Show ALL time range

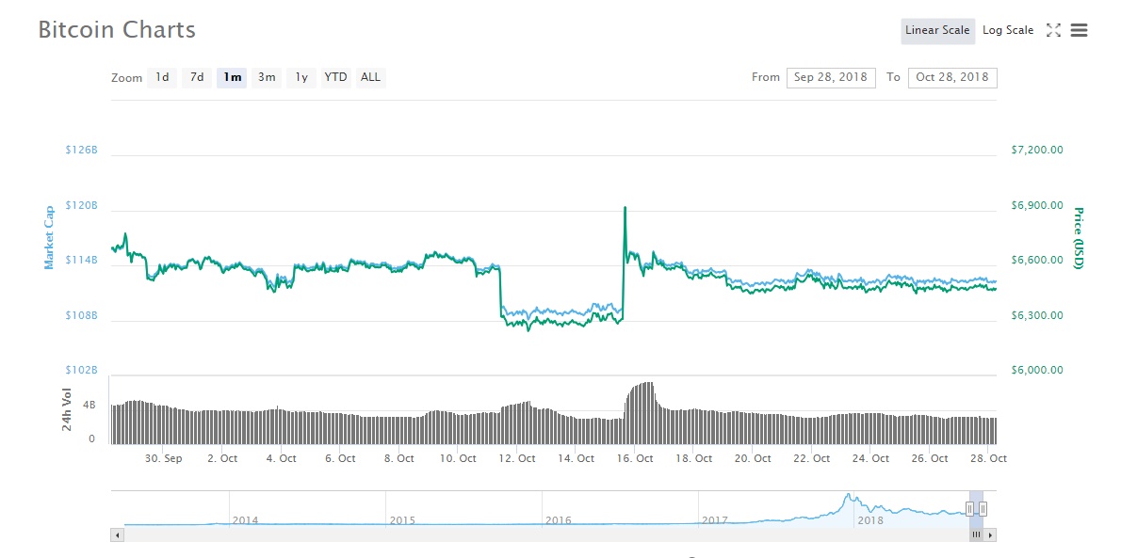click(x=370, y=77)
